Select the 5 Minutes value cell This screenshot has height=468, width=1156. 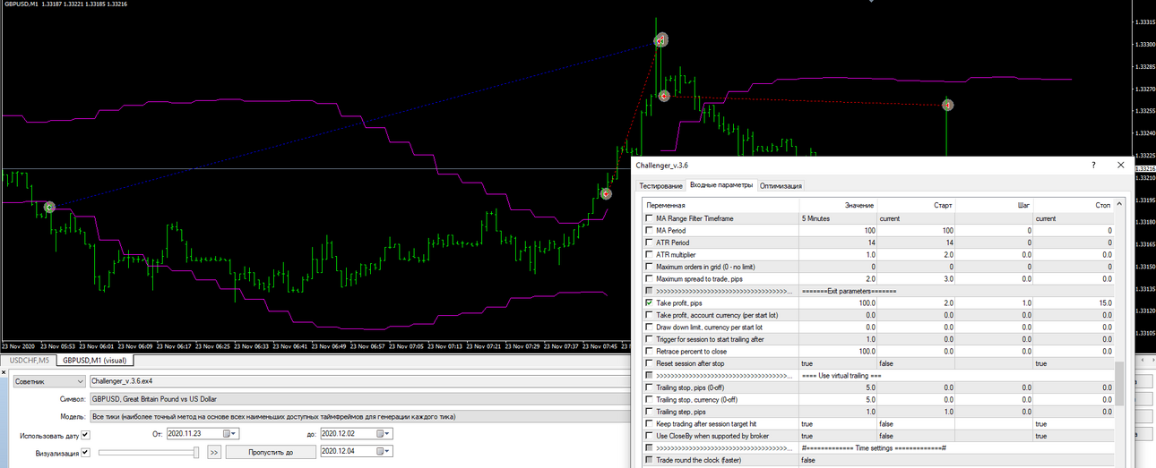[838, 218]
